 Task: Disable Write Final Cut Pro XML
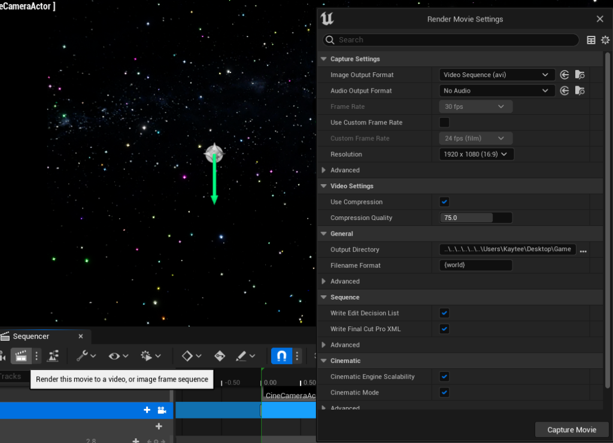pos(444,329)
